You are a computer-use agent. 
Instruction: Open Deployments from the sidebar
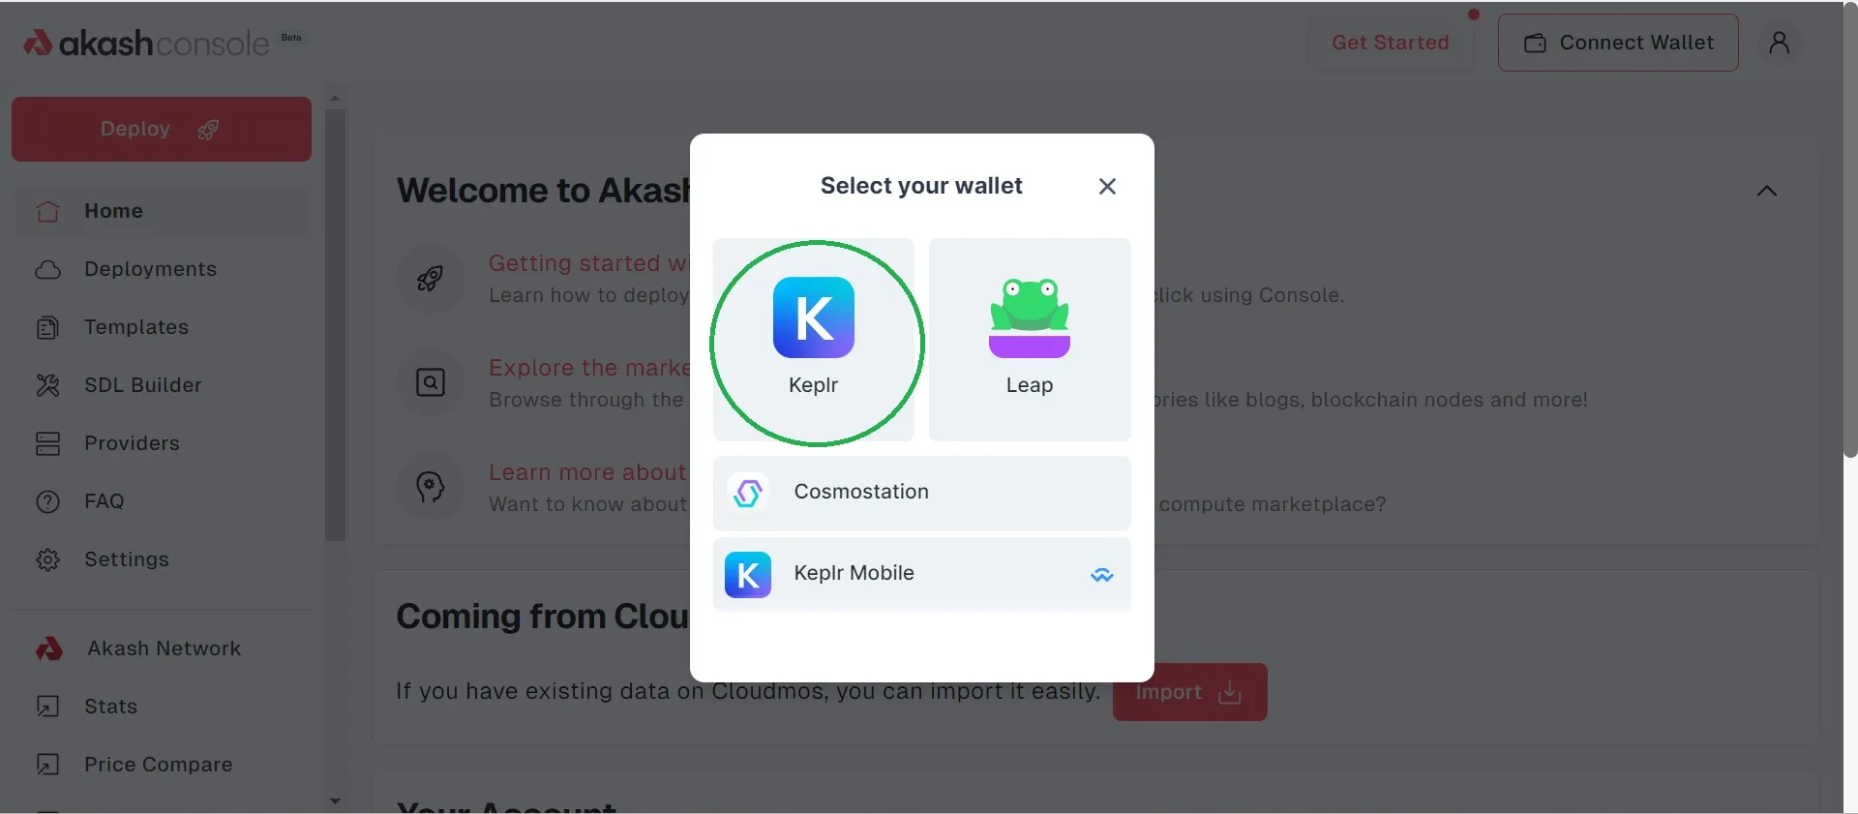point(150,269)
